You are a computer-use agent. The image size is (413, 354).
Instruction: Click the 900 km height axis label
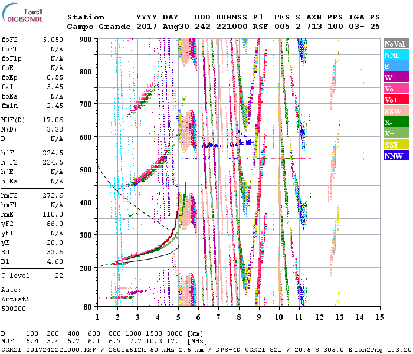click(87, 40)
